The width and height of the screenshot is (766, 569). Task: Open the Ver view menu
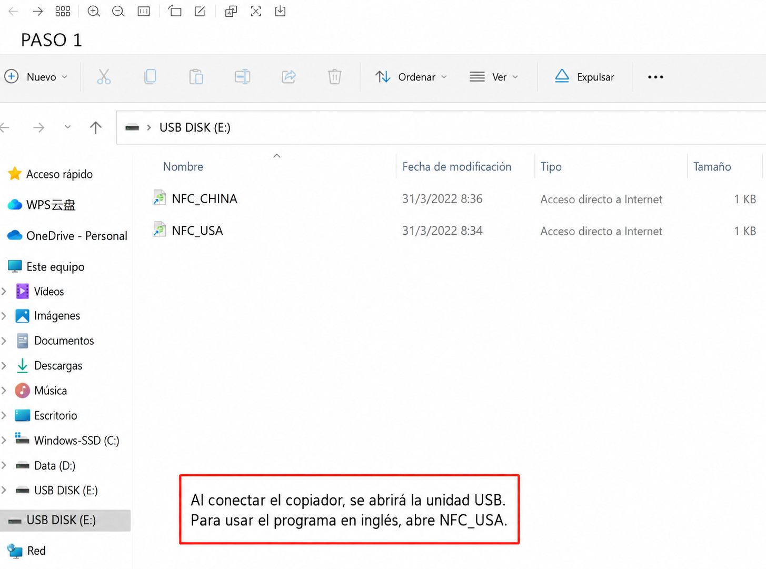pyautogui.click(x=494, y=77)
